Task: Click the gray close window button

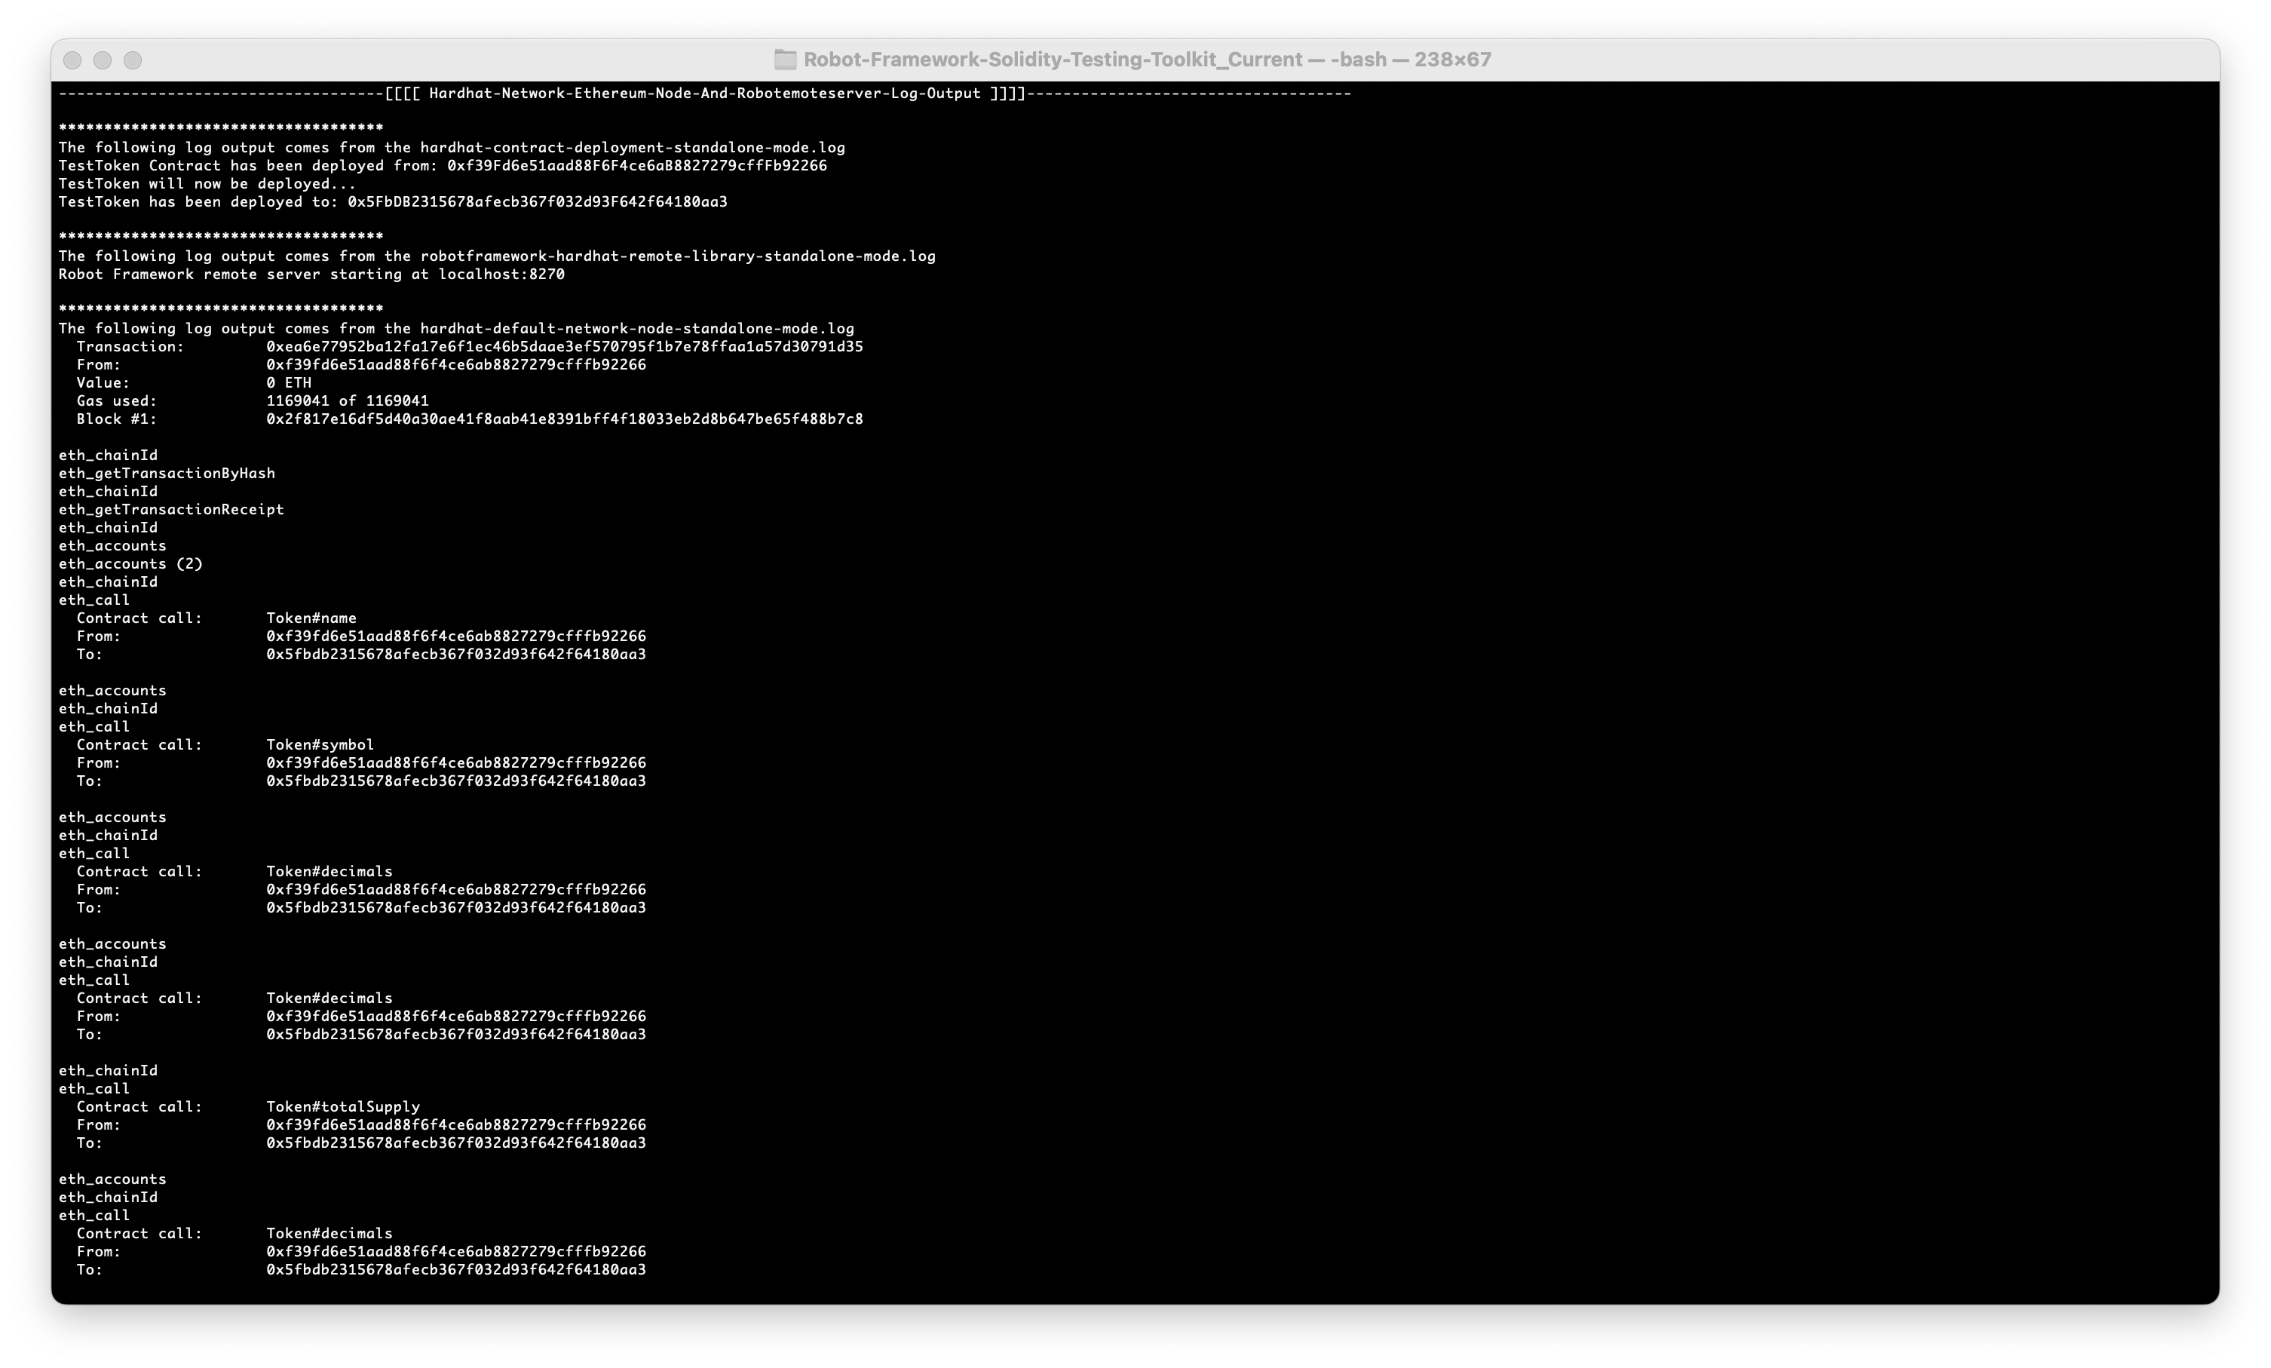Action: [x=73, y=60]
